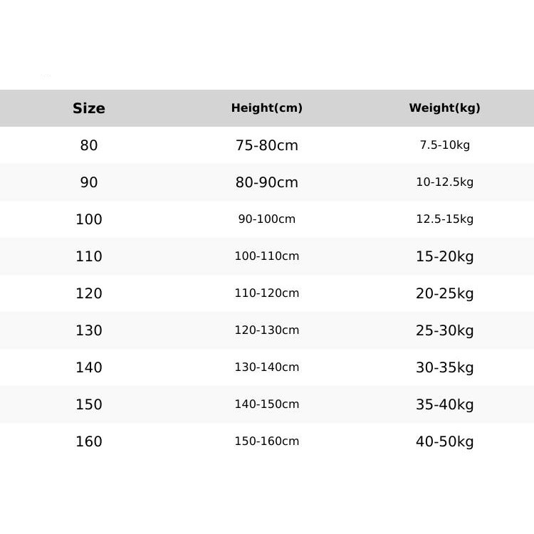The width and height of the screenshot is (534, 534).
Task: Select the size 120 cell
Action: coord(89,293)
